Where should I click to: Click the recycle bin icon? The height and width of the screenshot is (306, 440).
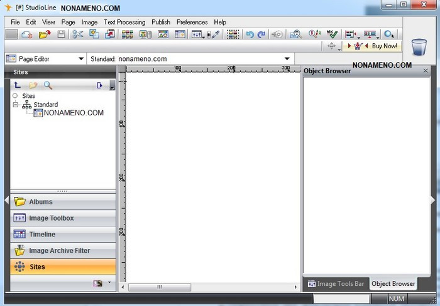(x=419, y=47)
